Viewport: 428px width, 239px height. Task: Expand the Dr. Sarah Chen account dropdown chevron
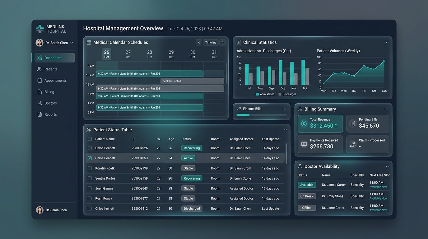(x=72, y=43)
